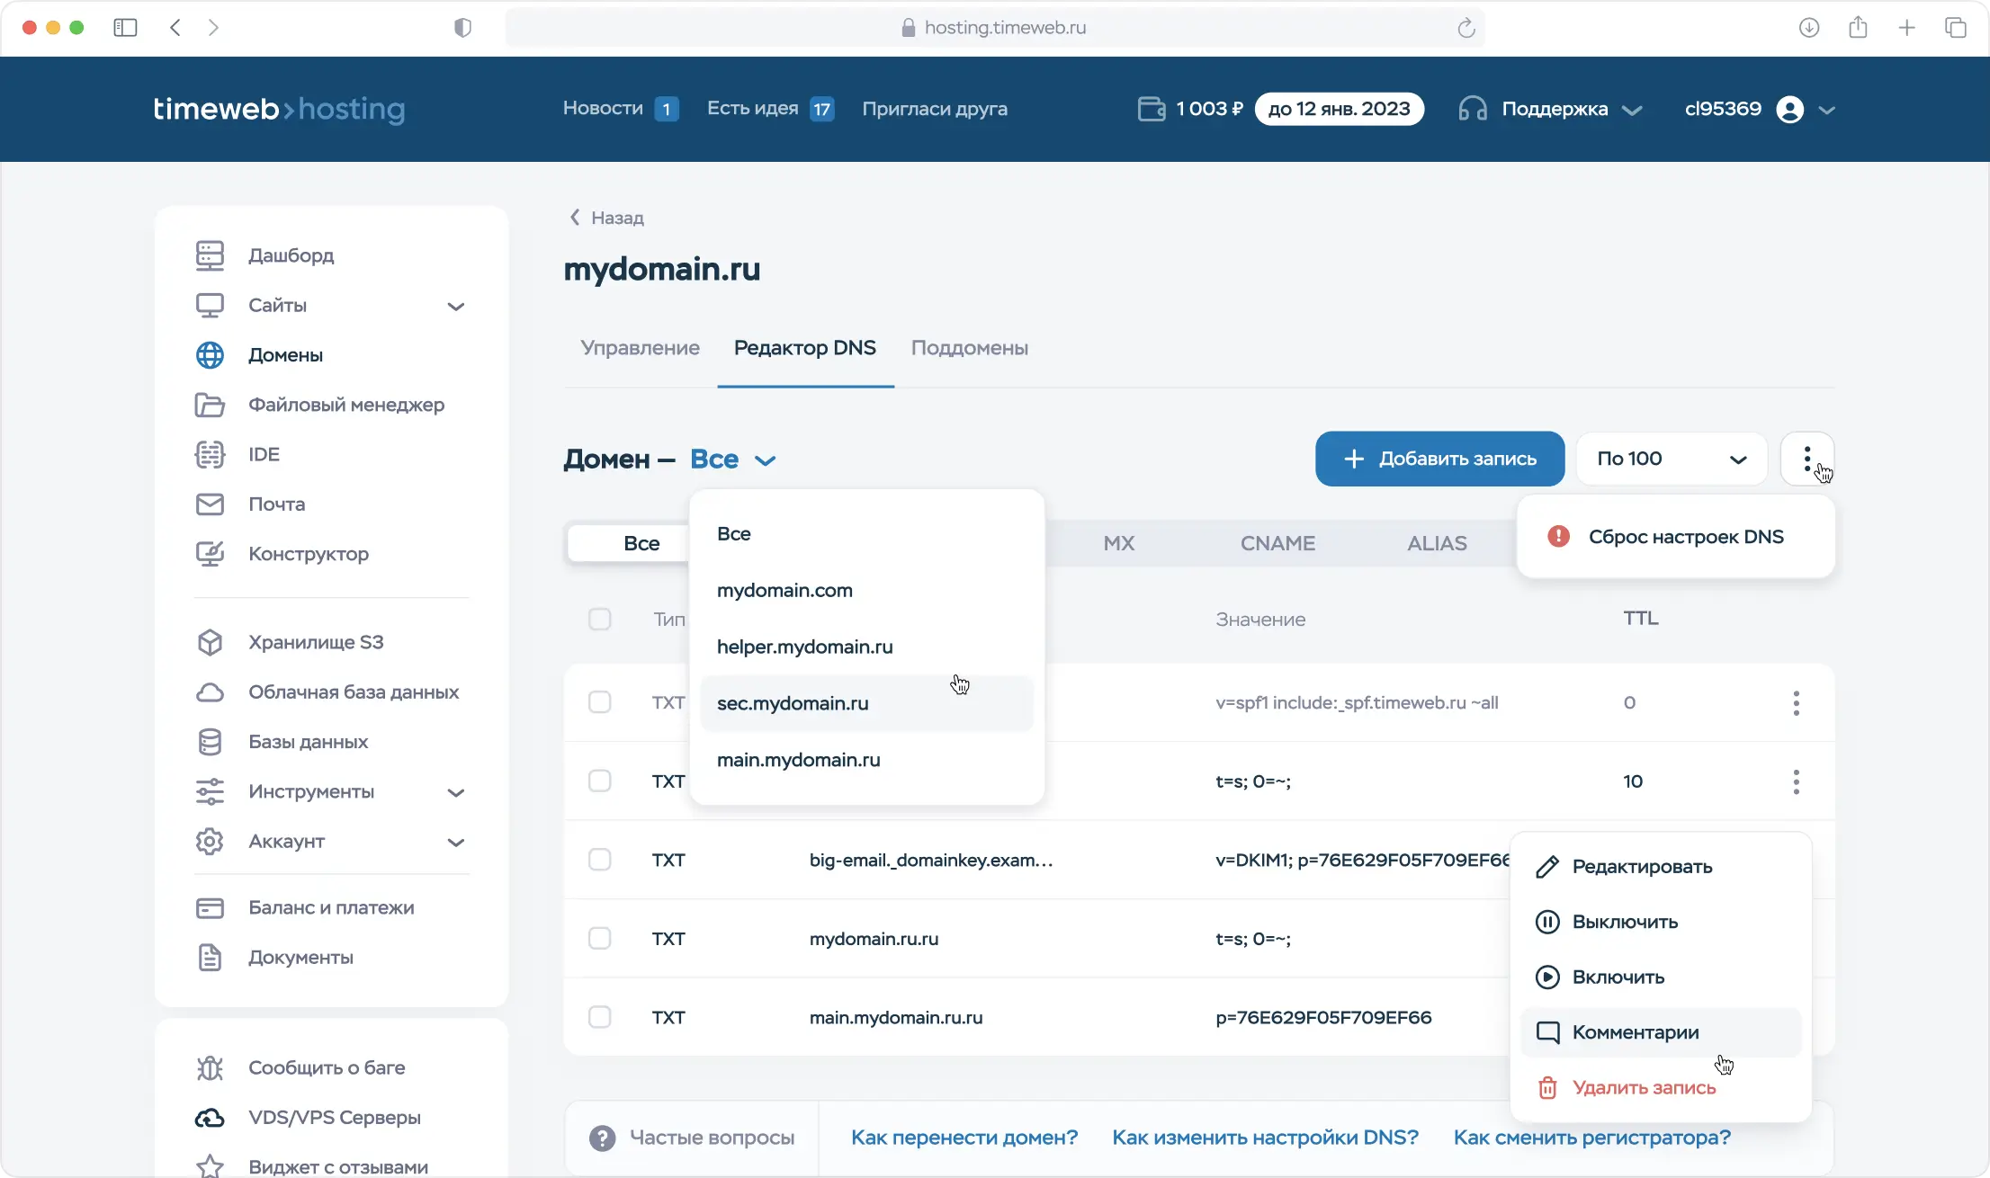This screenshot has height=1178, width=1990.
Task: Select the Домены globe icon
Action: [210, 355]
